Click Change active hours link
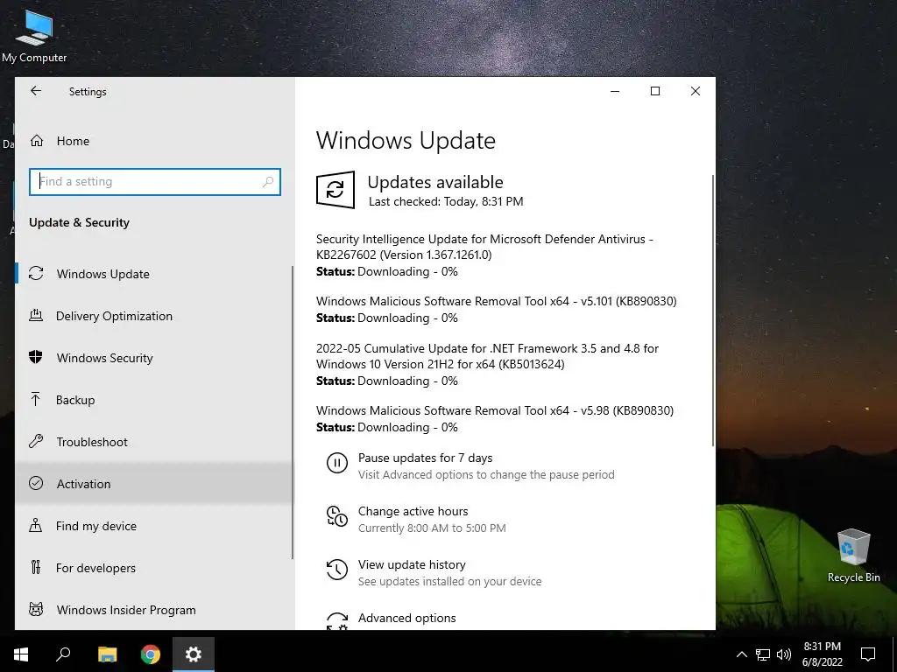The width and height of the screenshot is (897, 672). pyautogui.click(x=413, y=511)
